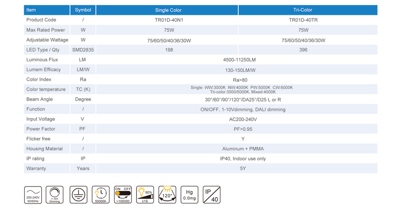Click product code TR01D-40N1

tap(169, 20)
